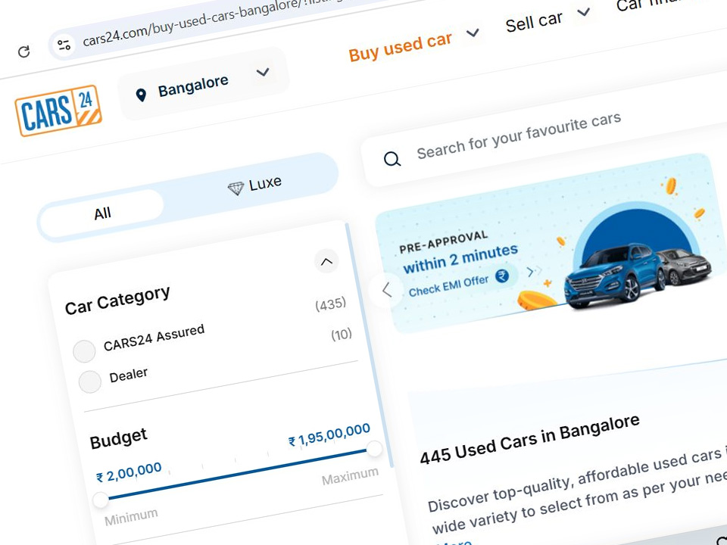Switch to the All cars toggle
This screenshot has width=727, height=545.
(102, 213)
